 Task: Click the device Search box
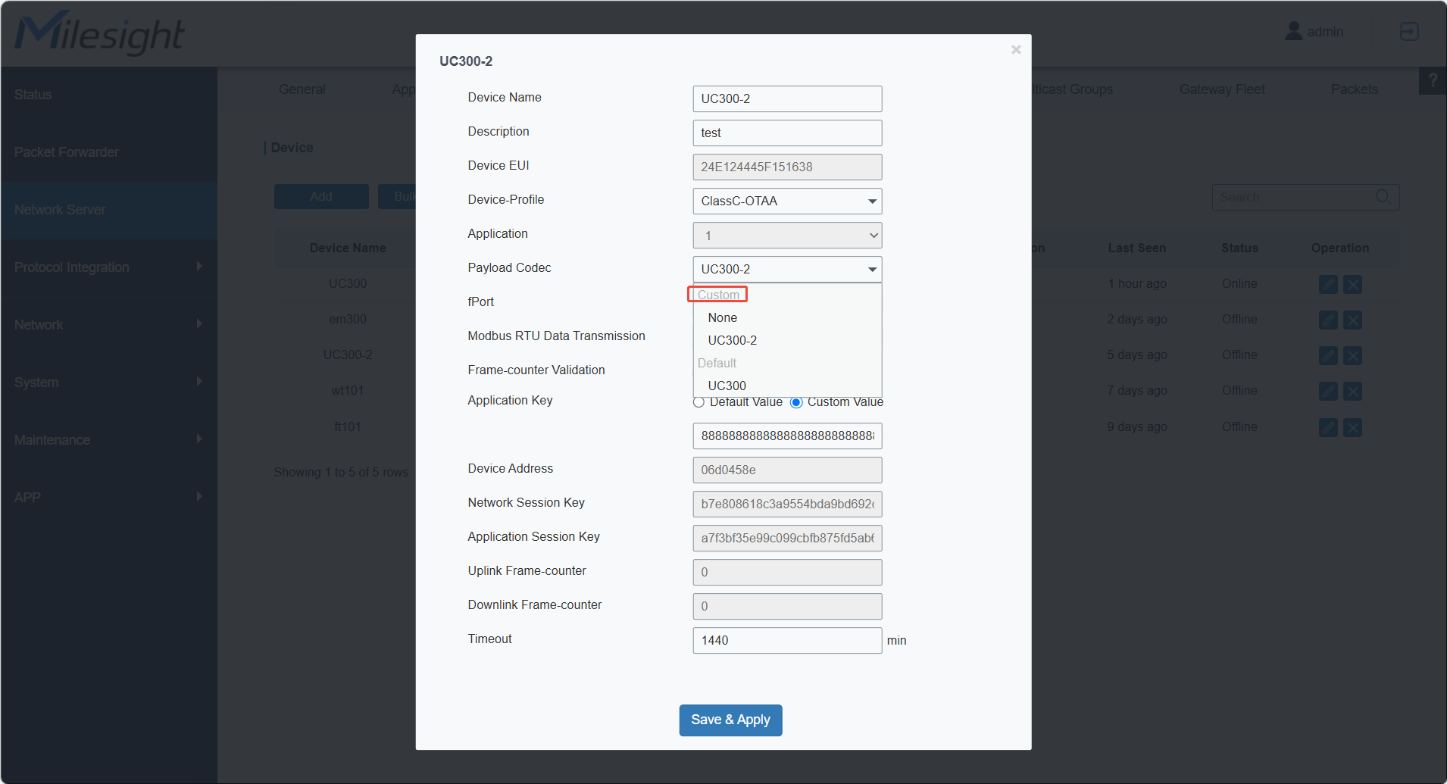tap(1305, 197)
